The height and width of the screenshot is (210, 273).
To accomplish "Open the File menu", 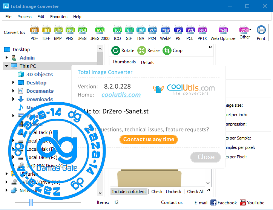I will (x=8, y=17).
